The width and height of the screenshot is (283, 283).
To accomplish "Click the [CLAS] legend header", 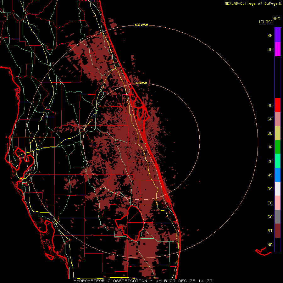I will [266, 22].
